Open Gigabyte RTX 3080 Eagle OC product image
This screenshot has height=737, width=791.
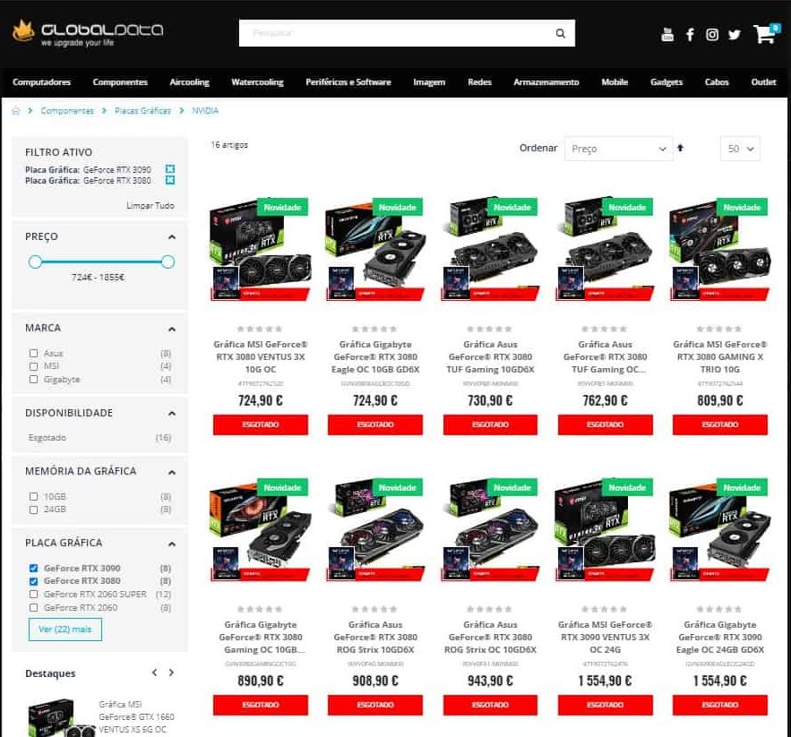tap(375, 250)
